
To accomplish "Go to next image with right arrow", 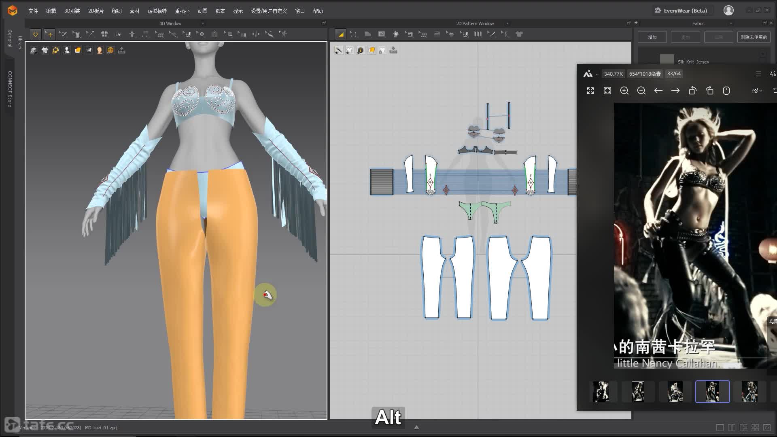I will 675,91.
